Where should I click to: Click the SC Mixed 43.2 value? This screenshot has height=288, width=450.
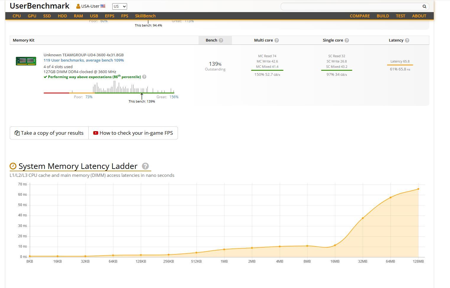tap(337, 67)
